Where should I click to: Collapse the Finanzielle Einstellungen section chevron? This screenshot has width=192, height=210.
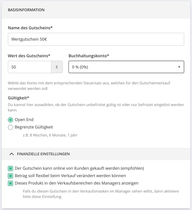[12, 154]
